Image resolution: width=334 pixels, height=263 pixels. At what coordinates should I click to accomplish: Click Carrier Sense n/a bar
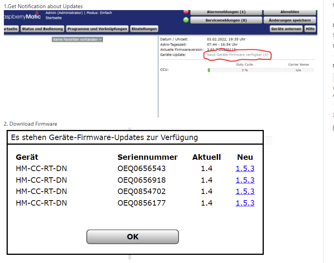click(x=298, y=70)
